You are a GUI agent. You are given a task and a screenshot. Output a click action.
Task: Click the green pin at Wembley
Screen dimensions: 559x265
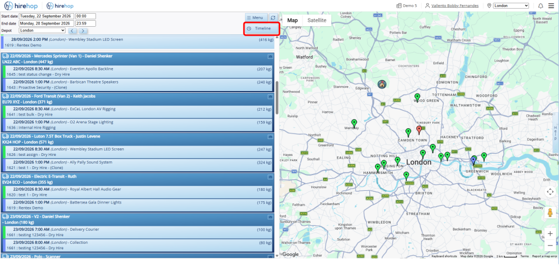[x=354, y=123]
